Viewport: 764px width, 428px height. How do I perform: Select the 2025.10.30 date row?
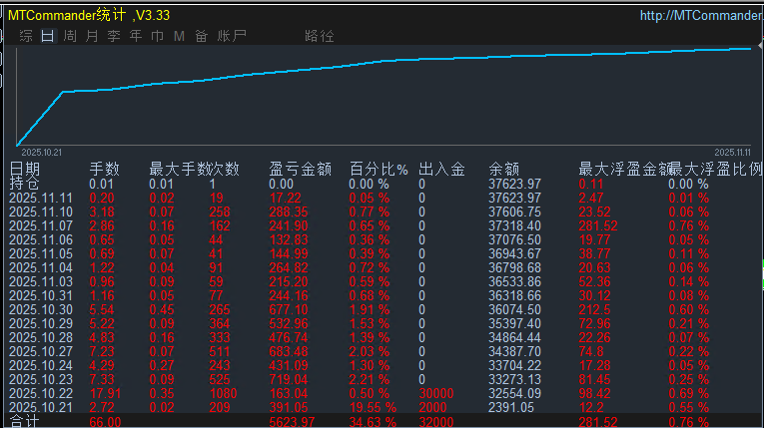(41, 309)
